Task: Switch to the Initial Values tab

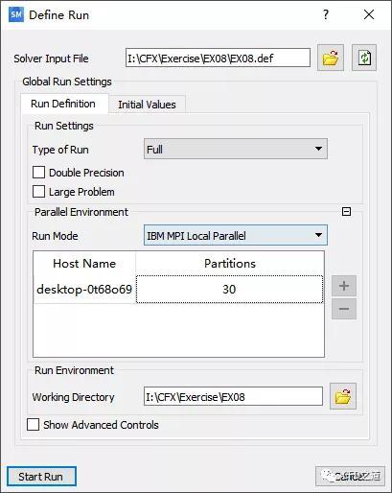Action: click(x=147, y=105)
